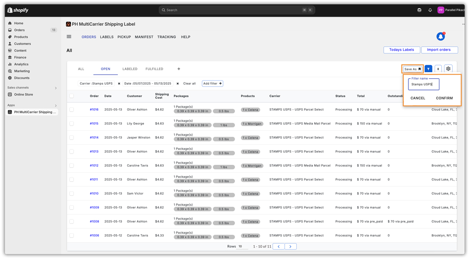Open the ORDERS menu

(x=89, y=37)
